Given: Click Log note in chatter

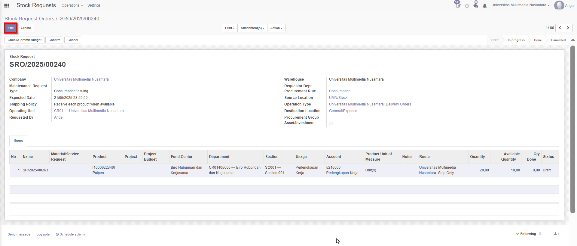Looking at the screenshot, I should click(43, 234).
